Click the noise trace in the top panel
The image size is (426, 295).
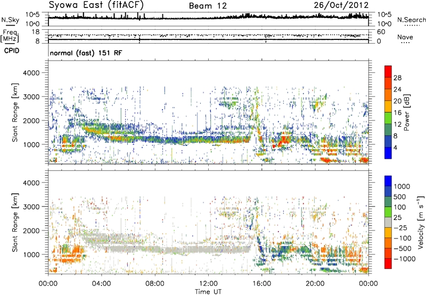coord(208,18)
